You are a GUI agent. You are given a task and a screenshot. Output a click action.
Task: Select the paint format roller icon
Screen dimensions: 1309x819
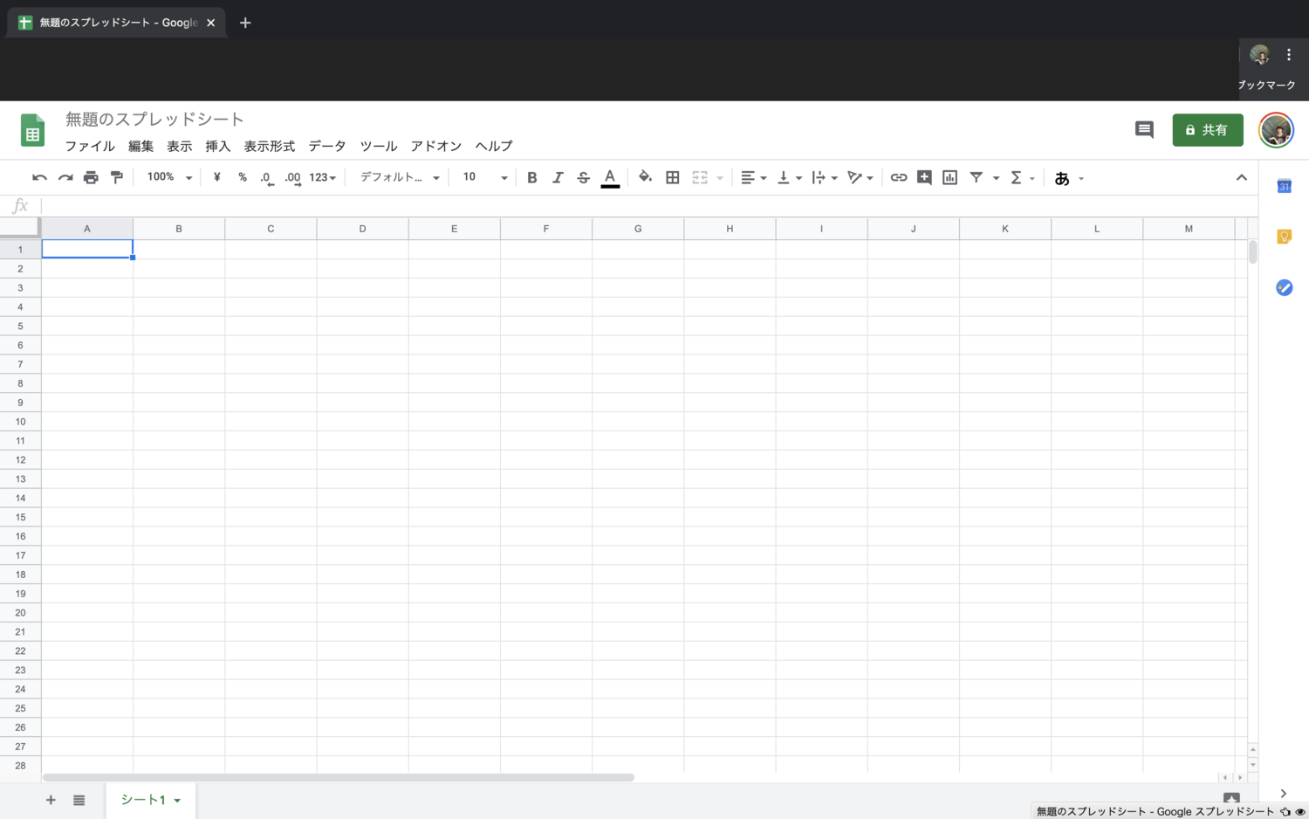click(x=116, y=177)
